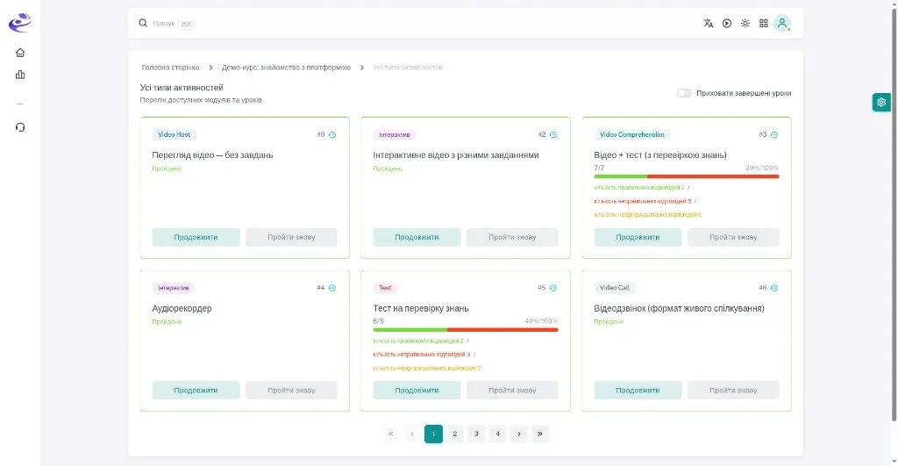The width and height of the screenshot is (898, 466).
Task: Retake 'Перегляд відео — без завдань' lesson
Action: click(291, 237)
